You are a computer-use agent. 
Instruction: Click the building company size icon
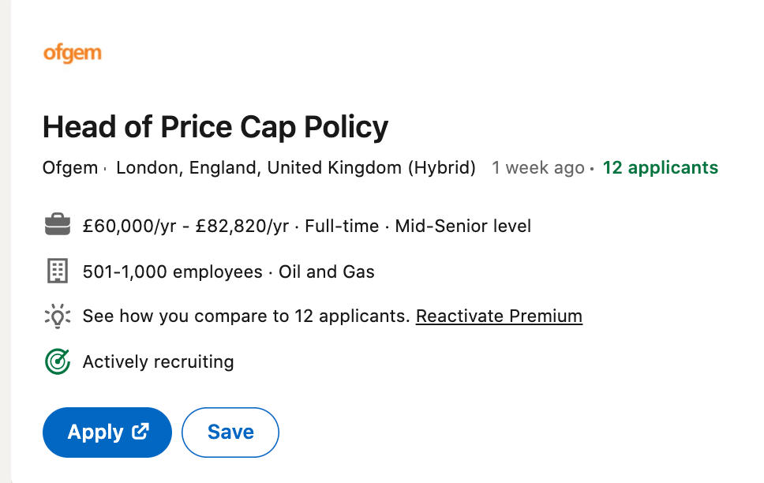coord(58,272)
